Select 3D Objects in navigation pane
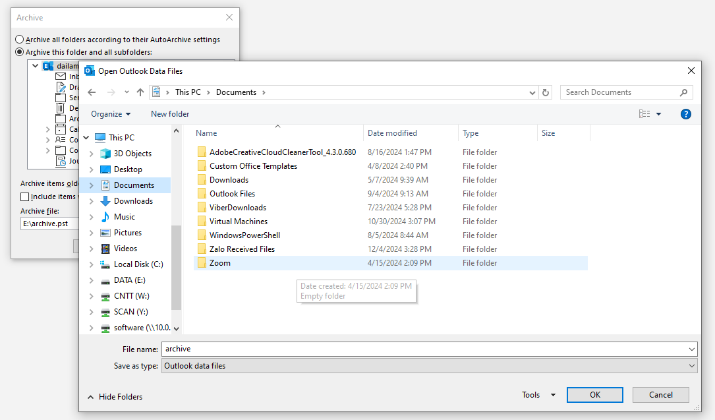 point(132,154)
